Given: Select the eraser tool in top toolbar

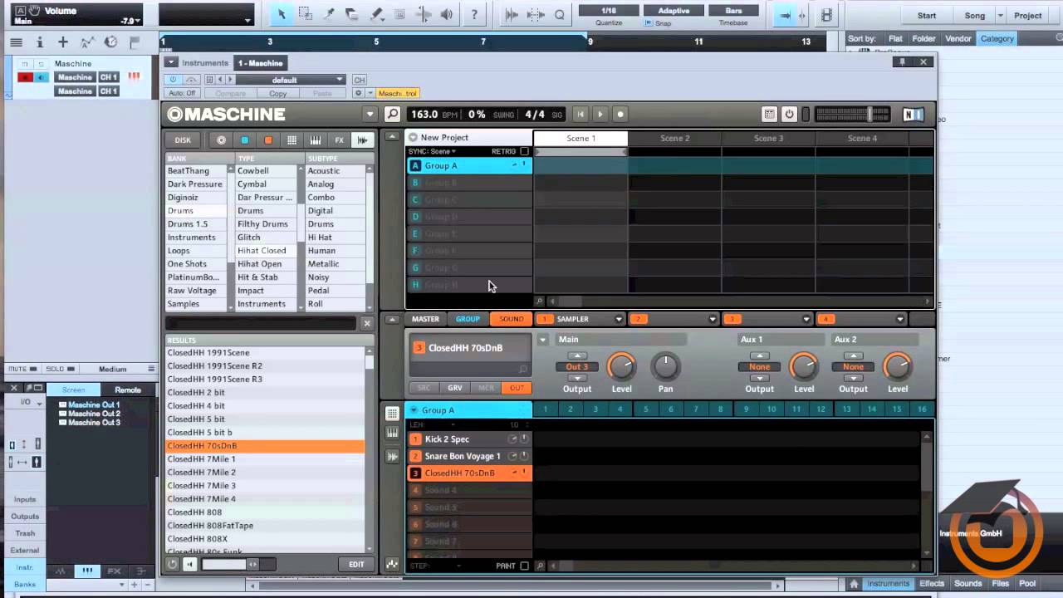Looking at the screenshot, I should pos(352,14).
